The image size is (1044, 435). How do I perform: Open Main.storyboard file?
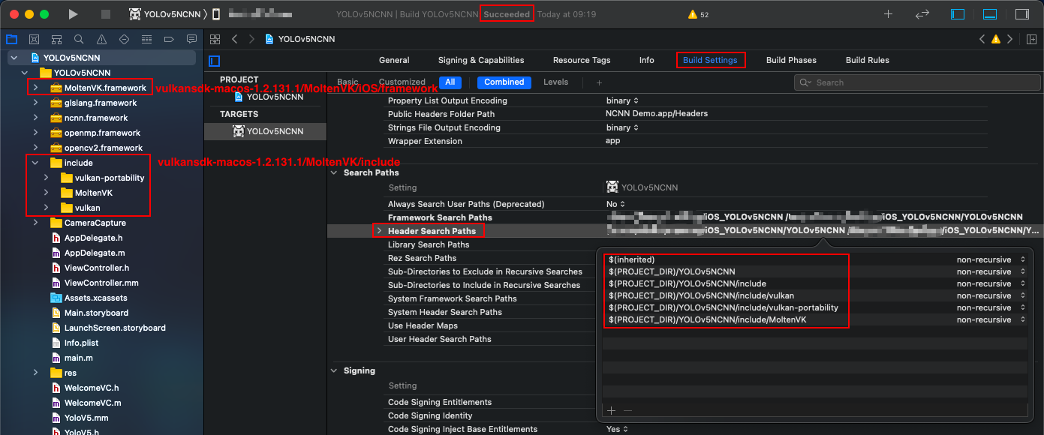[96, 313]
